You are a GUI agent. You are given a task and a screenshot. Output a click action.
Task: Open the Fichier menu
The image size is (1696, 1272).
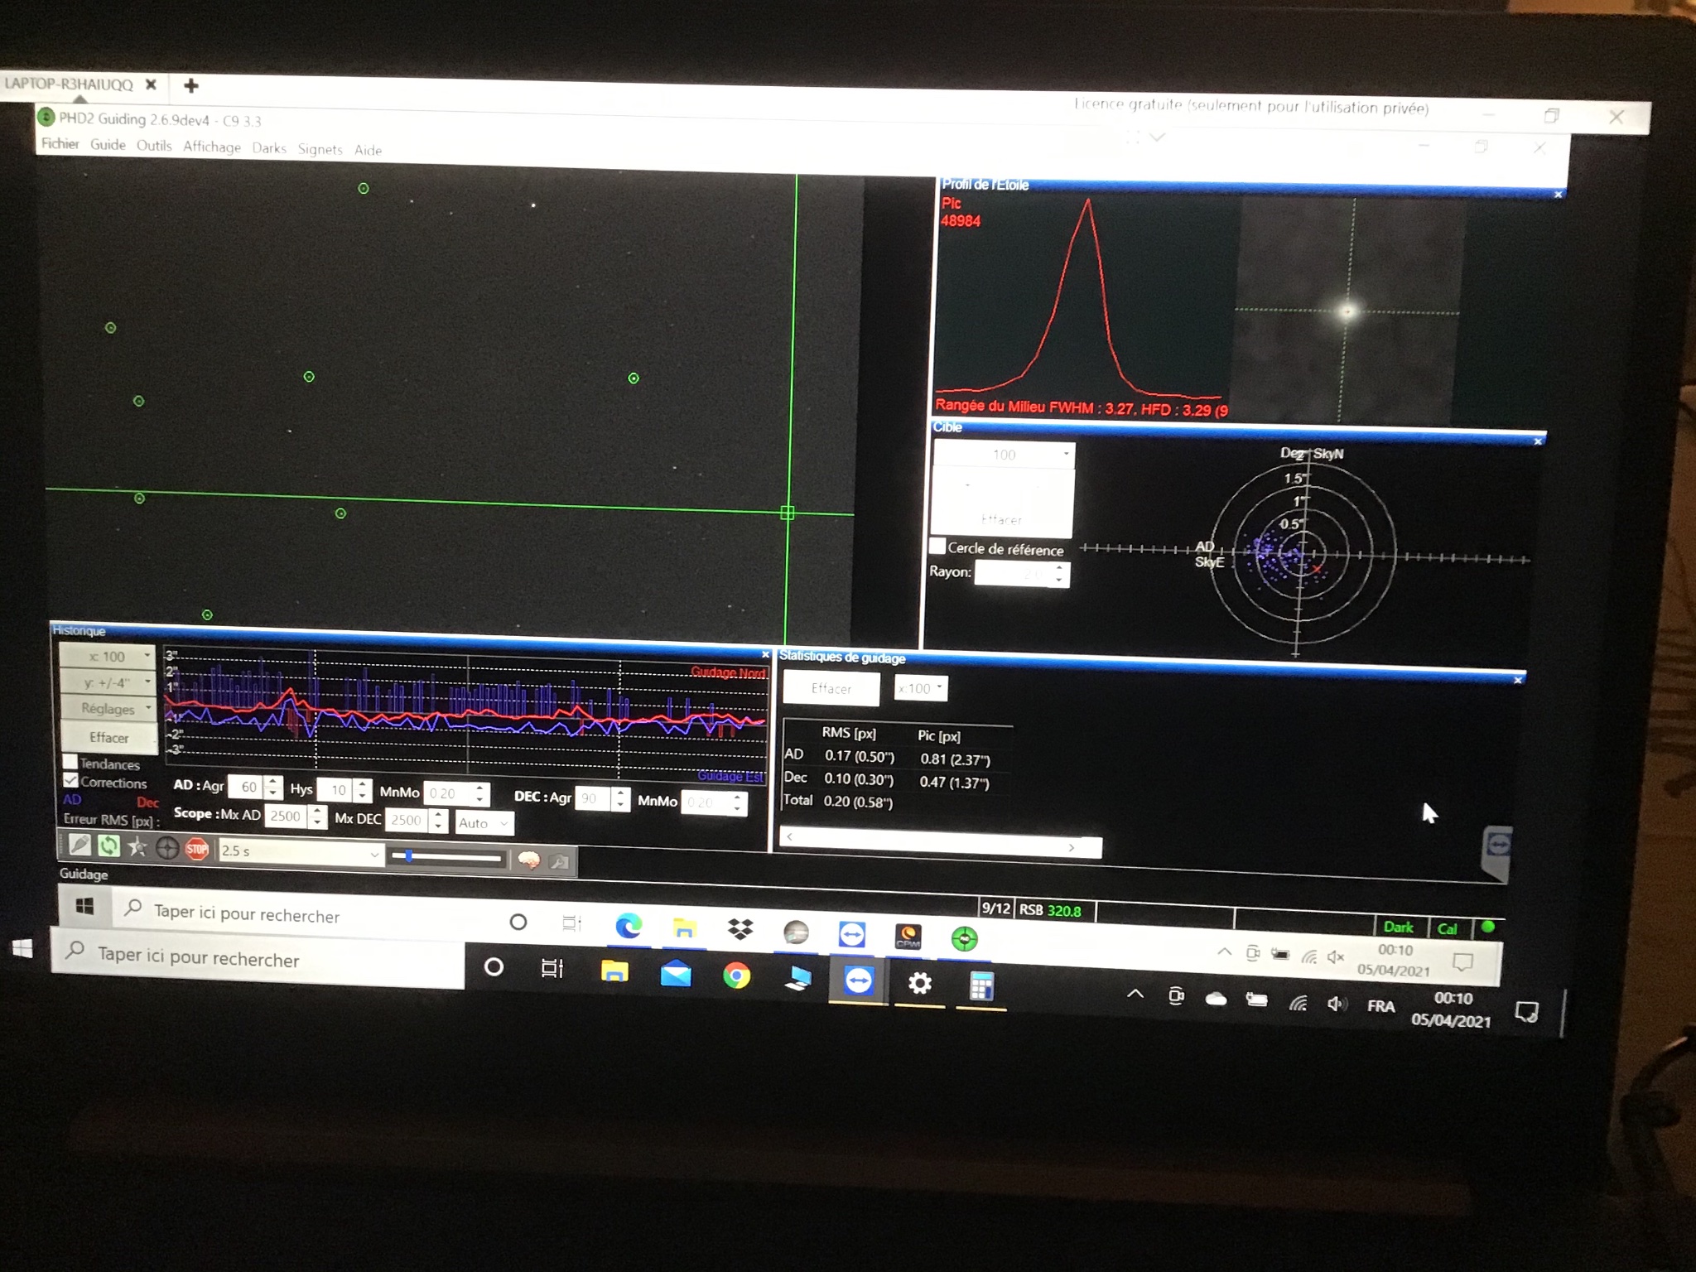coord(60,143)
